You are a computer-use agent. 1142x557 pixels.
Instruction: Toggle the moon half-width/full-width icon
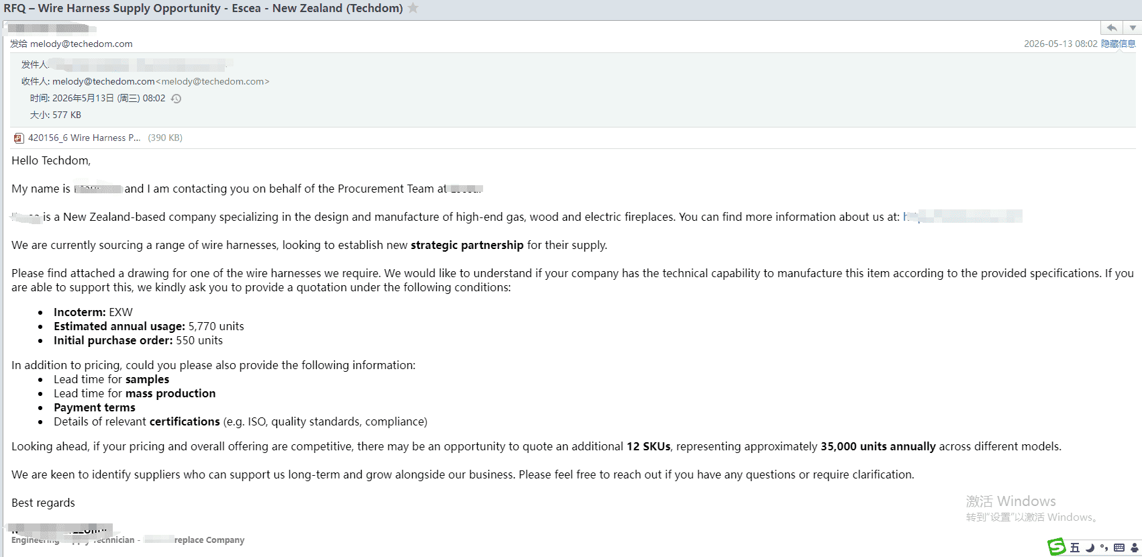(1090, 548)
